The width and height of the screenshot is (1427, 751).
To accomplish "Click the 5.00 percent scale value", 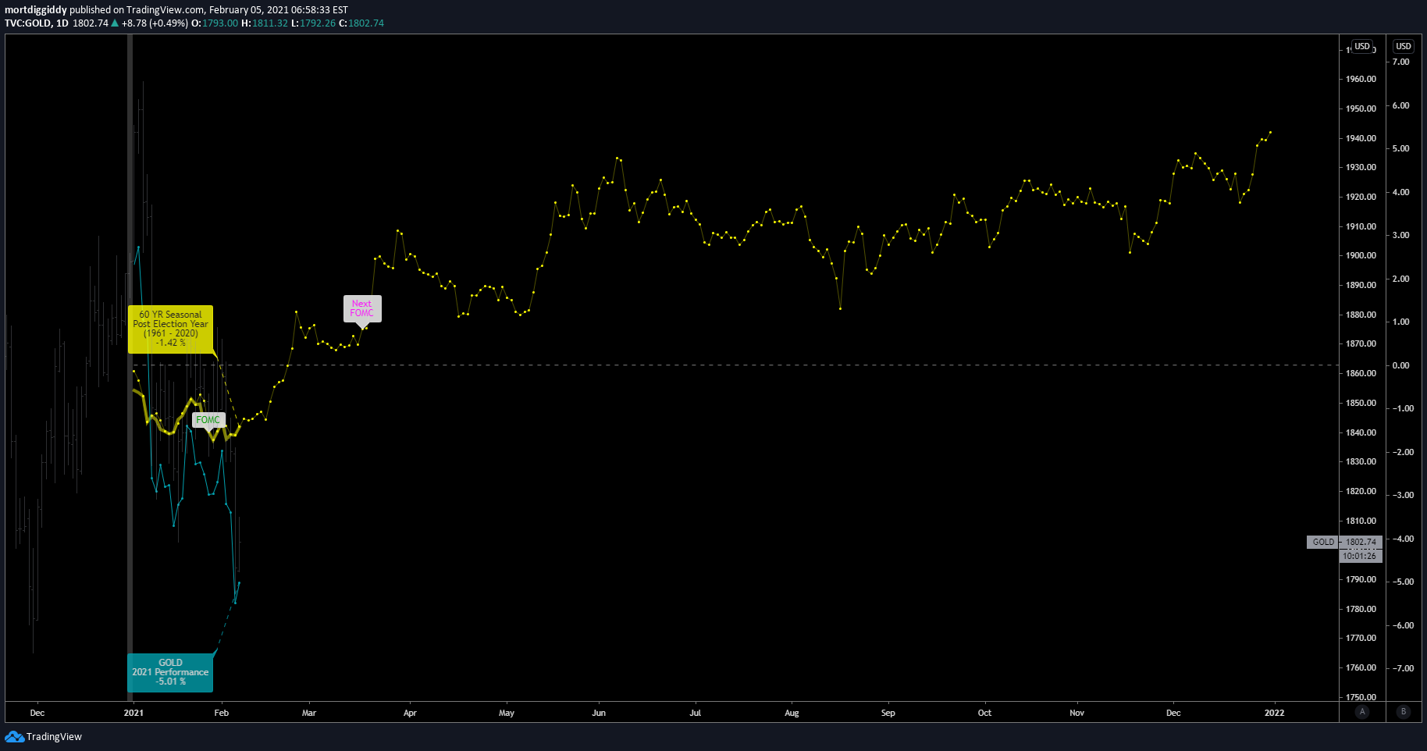I will [x=1401, y=148].
